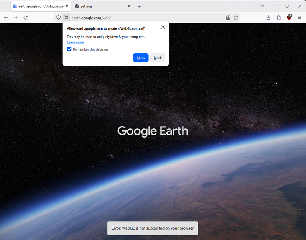306x240 pixels.
Task: Open a new tab with plus button
Action: pyautogui.click(x=139, y=6)
